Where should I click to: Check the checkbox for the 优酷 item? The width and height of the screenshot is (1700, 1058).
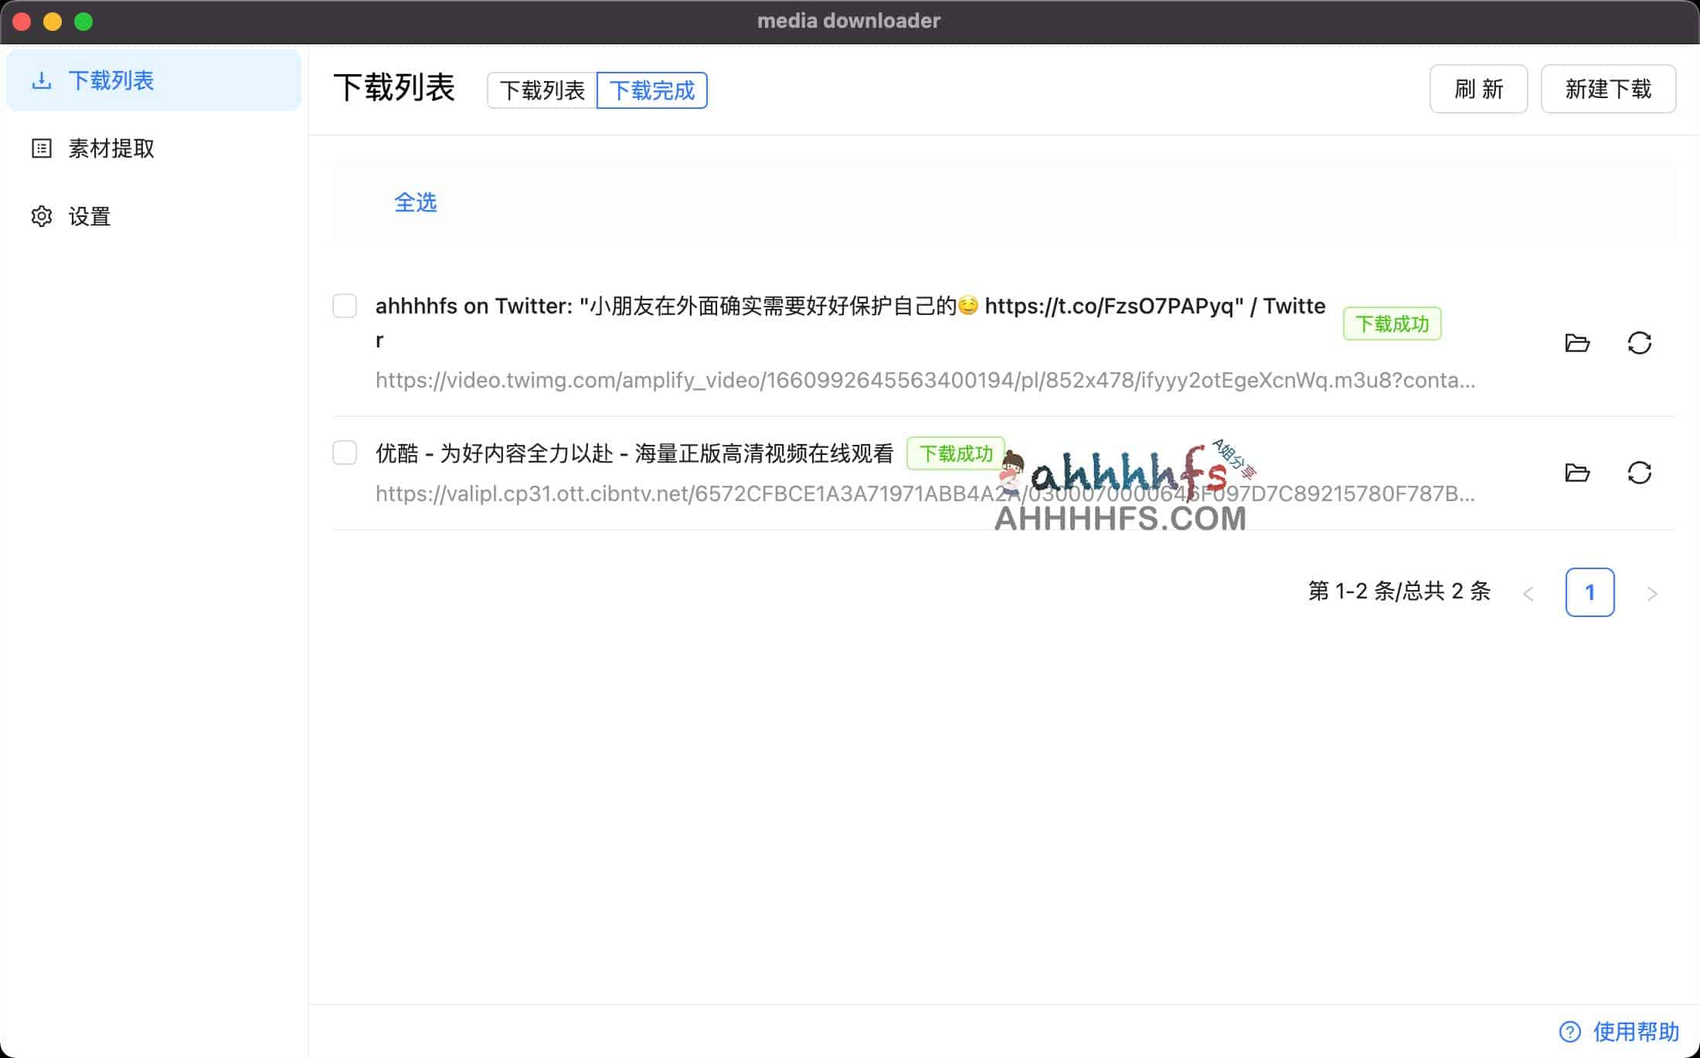pyautogui.click(x=345, y=454)
